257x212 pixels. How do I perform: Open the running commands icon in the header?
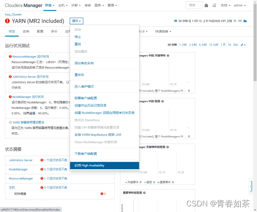tap(214, 6)
